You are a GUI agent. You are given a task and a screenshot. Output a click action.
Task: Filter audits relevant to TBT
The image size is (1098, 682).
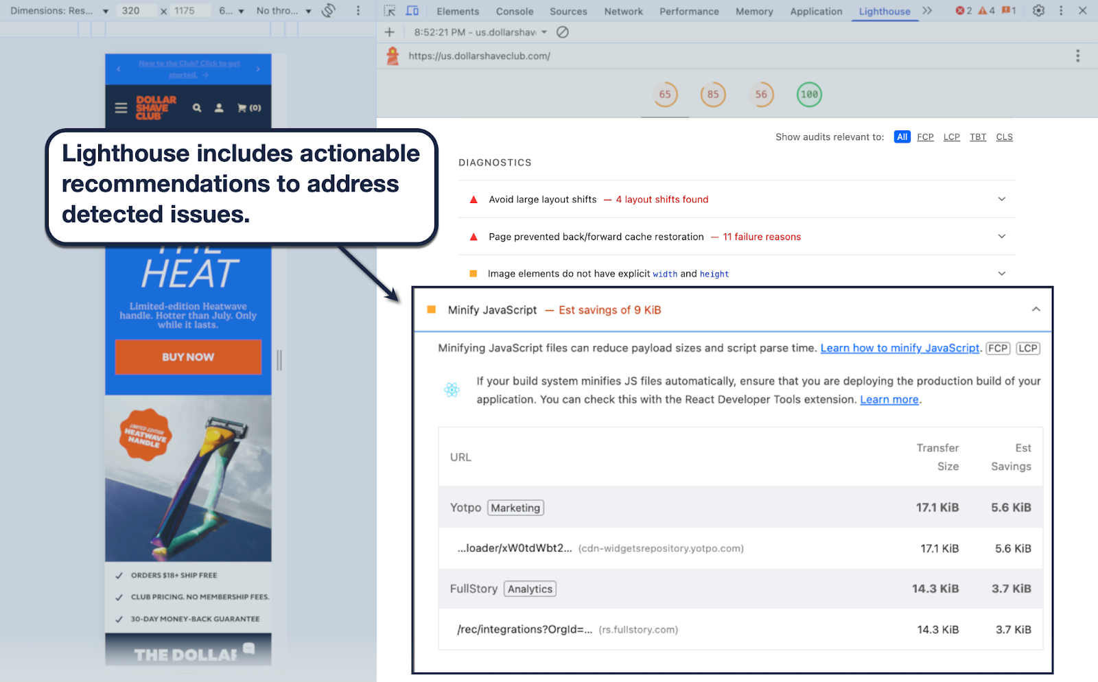(x=978, y=137)
